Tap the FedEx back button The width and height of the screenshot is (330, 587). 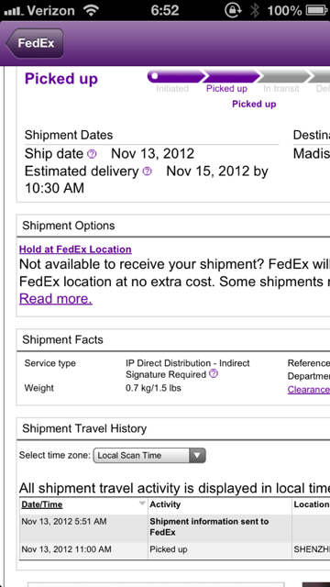[35, 43]
